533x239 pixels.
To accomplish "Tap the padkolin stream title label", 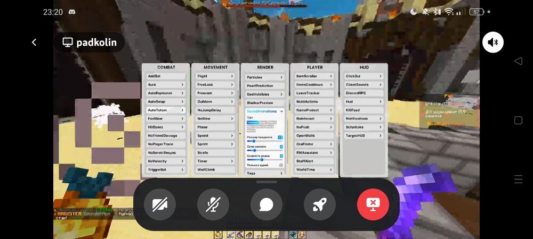I will [96, 42].
